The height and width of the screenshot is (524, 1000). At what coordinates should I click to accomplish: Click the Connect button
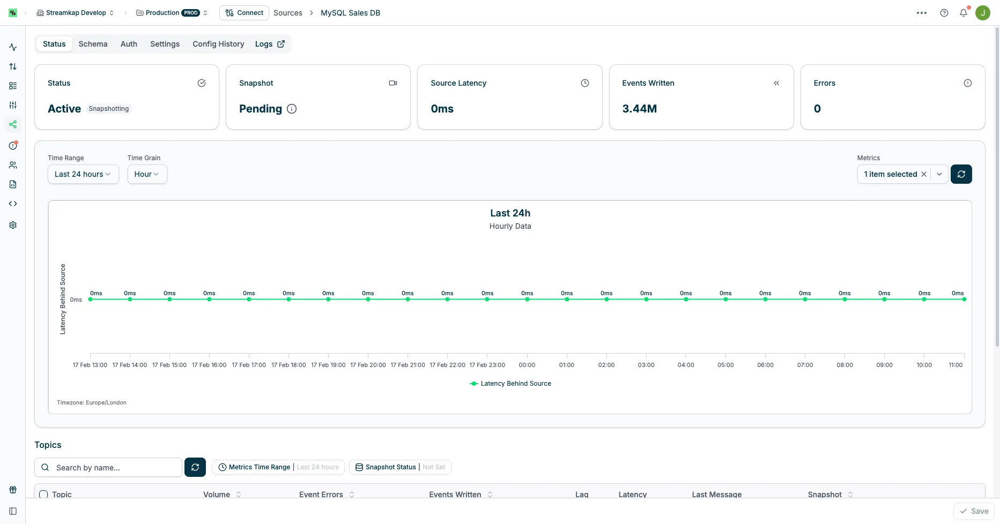244,13
